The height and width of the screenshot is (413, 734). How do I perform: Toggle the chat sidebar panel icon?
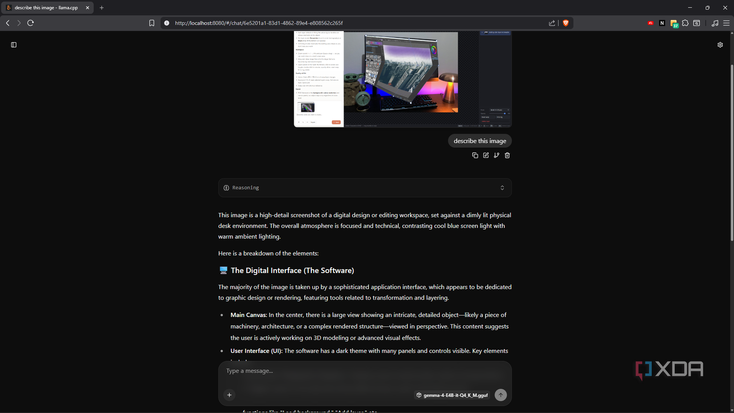(x=14, y=45)
